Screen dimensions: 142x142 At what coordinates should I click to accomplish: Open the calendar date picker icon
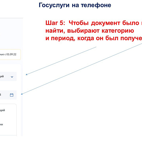[12, 95]
